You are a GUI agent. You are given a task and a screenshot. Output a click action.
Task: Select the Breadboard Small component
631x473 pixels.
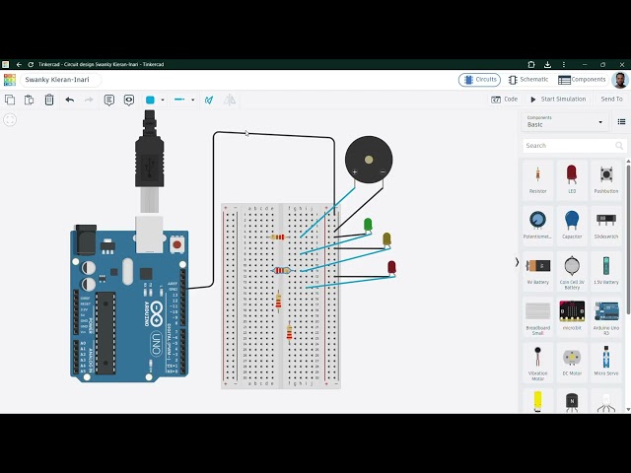[538, 317]
